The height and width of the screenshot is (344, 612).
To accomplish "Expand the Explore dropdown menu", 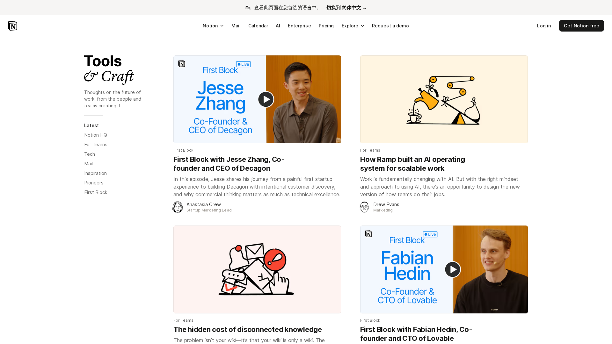I will (x=353, y=26).
